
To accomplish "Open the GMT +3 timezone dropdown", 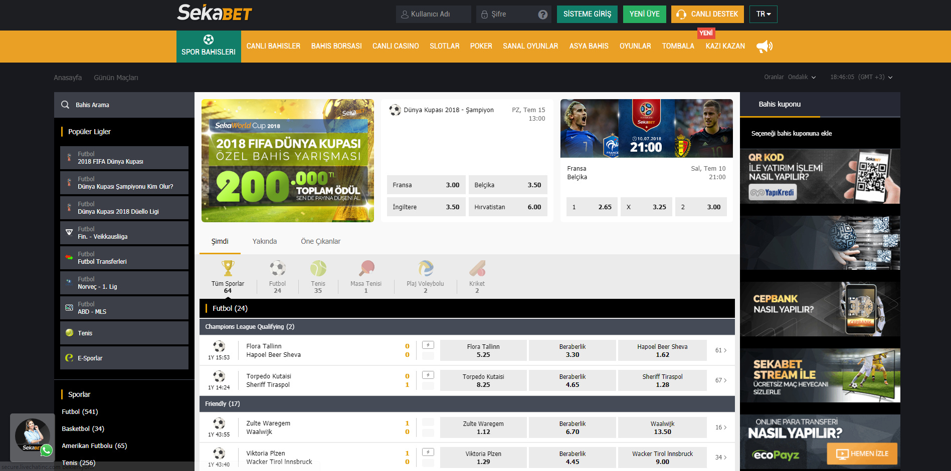I will (861, 77).
